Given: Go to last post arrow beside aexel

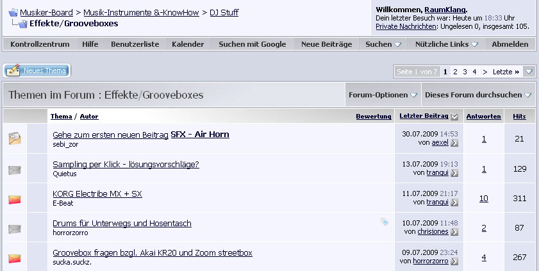Looking at the screenshot, I should [x=454, y=143].
